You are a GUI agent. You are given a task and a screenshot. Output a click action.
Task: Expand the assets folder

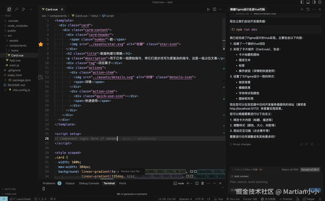pyautogui.click(x=19, y=41)
